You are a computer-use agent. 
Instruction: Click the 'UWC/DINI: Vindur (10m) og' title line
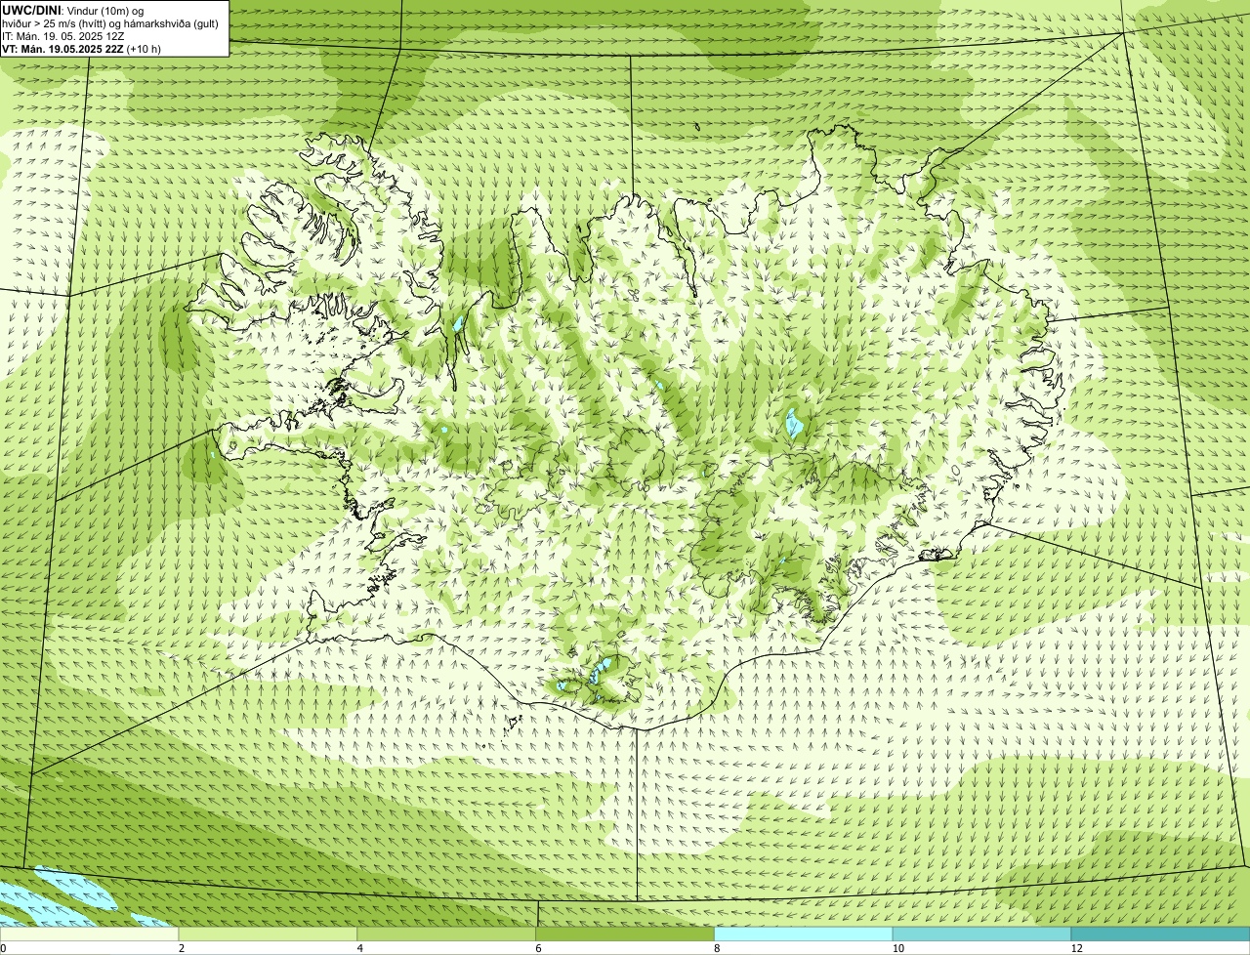[73, 10]
